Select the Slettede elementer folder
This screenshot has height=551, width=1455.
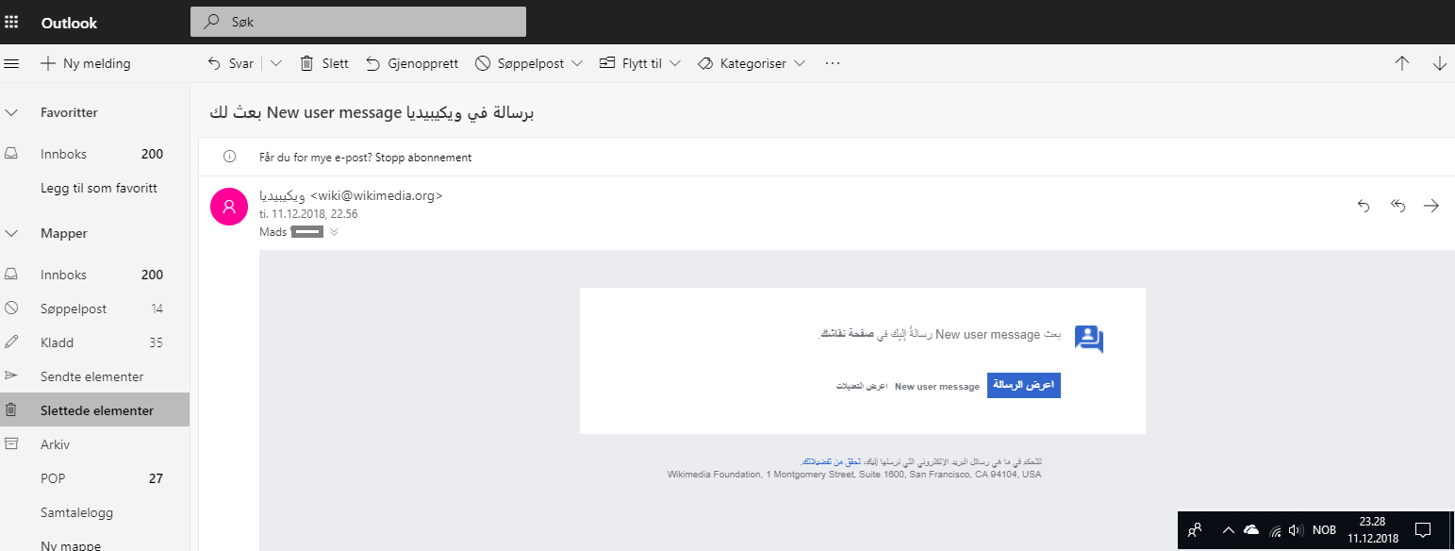coord(94,410)
